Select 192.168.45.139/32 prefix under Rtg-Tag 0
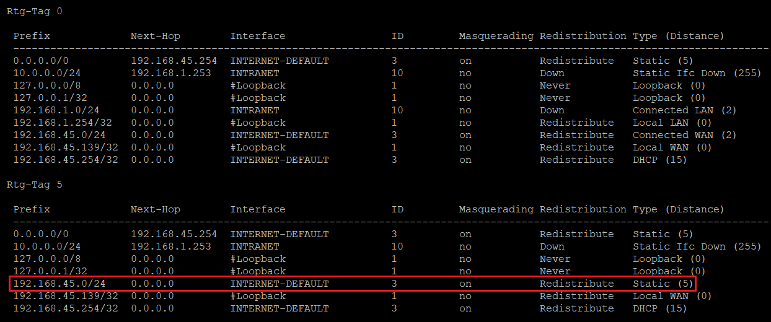The height and width of the screenshot is (322, 771). pyautogui.click(x=66, y=147)
